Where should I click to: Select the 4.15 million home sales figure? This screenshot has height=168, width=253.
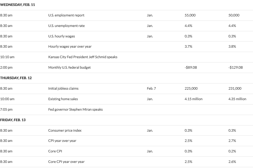(x=193, y=99)
